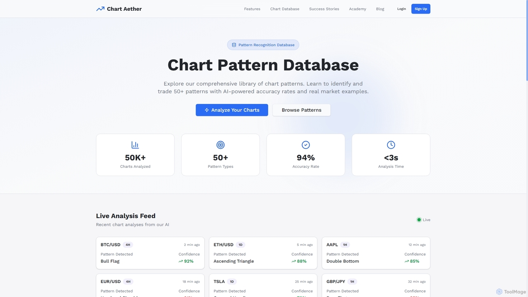Click the checkmark circle icon above 94%
Image resolution: width=528 pixels, height=297 pixels.
[306, 145]
